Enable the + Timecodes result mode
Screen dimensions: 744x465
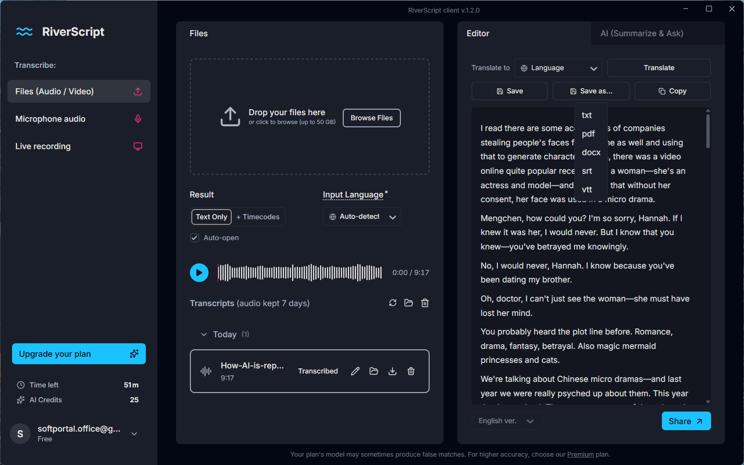tap(258, 217)
